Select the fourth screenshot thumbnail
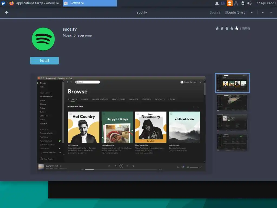Screen dimensions: 277x208 (232, 142)
